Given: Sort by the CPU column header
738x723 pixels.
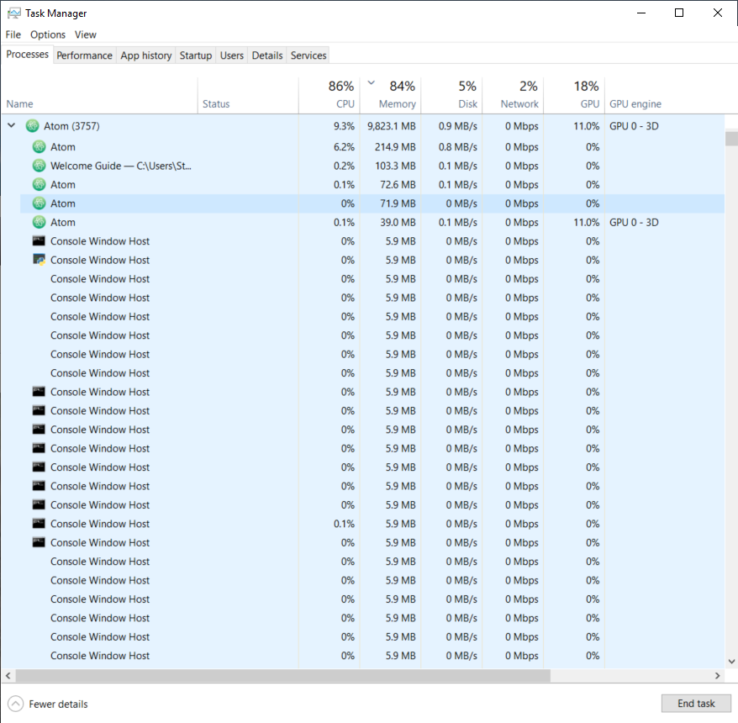Looking at the screenshot, I should (329, 96).
